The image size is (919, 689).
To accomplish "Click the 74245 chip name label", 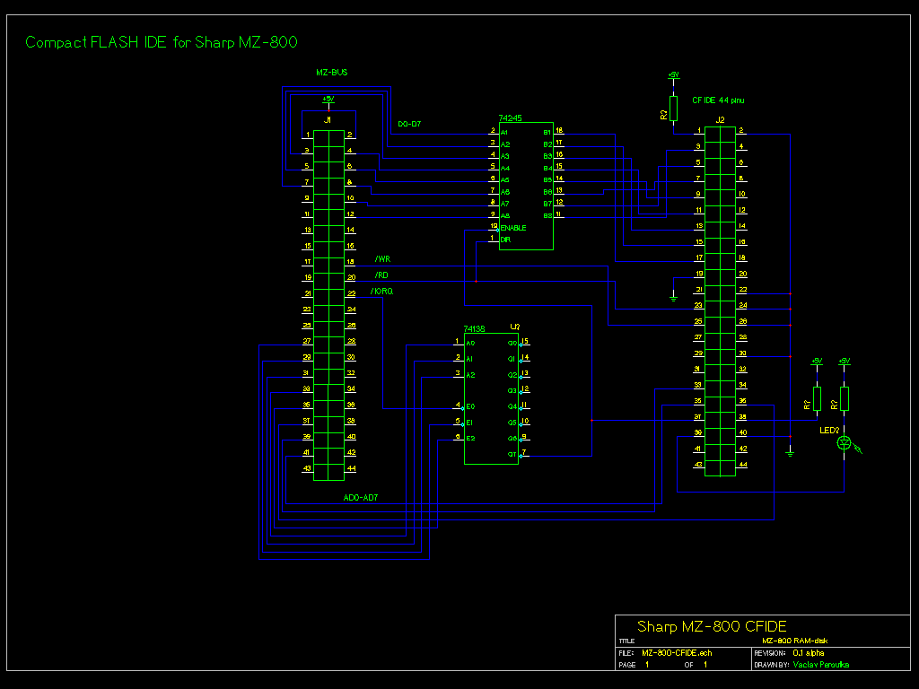I will pyautogui.click(x=510, y=118).
